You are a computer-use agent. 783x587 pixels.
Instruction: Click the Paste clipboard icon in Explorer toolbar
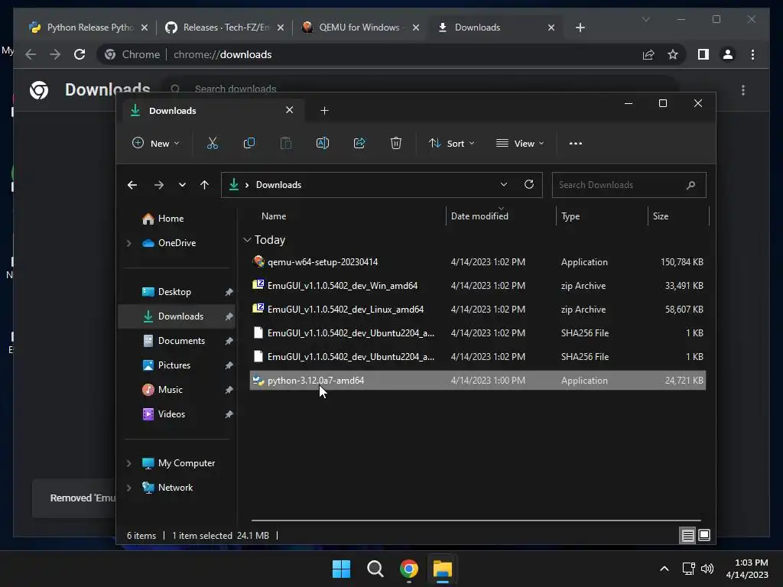click(x=286, y=143)
